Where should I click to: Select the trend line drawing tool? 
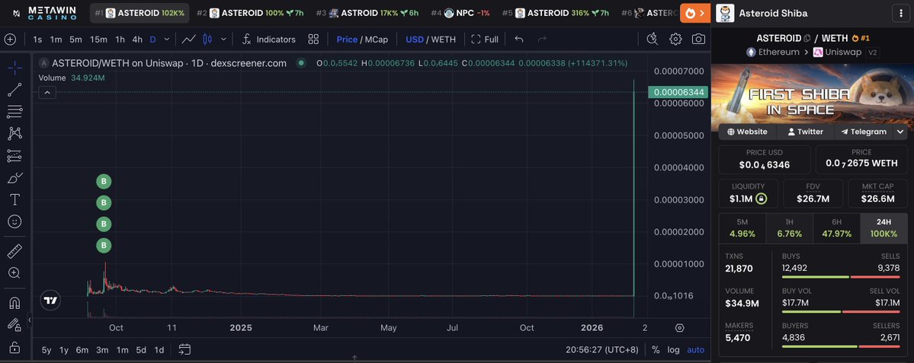pos(14,90)
